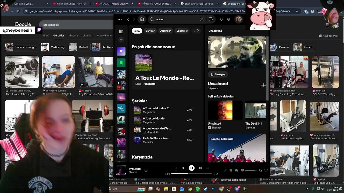The height and width of the screenshot is (193, 344).
Task: Open the Spotify profile avatar
Action: click(x=239, y=19)
